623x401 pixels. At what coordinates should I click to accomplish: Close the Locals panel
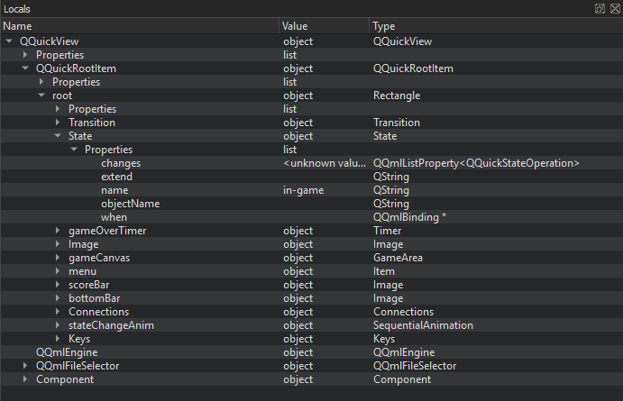(613, 8)
